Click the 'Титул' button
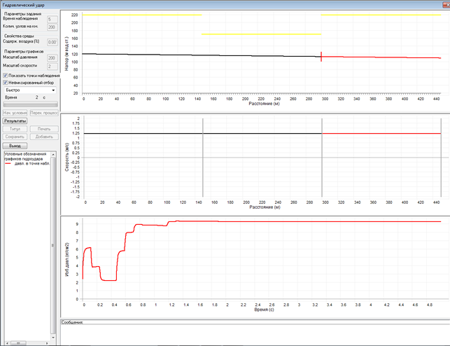Viewport: 450px width, 346px height. (15, 129)
